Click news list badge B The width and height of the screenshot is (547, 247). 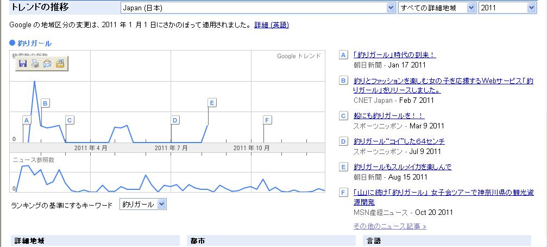[x=343, y=81]
